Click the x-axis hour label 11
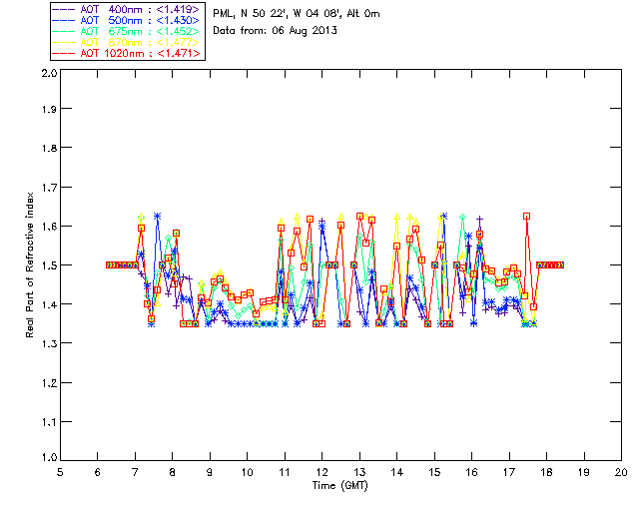Screen dimensions: 639x511 (x=285, y=472)
